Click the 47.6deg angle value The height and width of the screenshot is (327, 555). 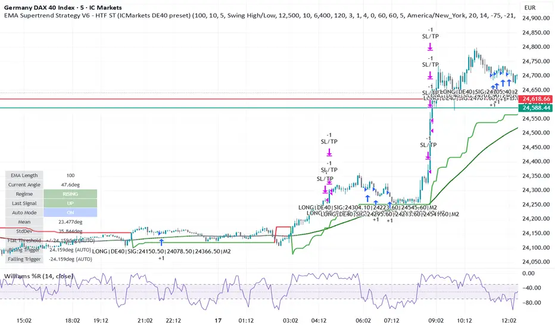(70, 184)
